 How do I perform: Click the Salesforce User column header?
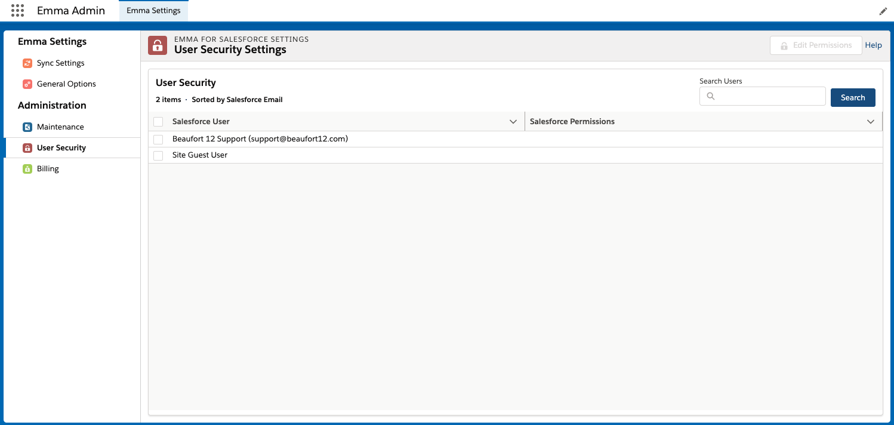click(x=337, y=122)
